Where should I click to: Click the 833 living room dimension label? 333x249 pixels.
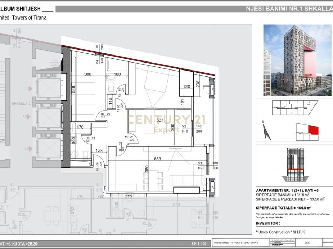157,159
